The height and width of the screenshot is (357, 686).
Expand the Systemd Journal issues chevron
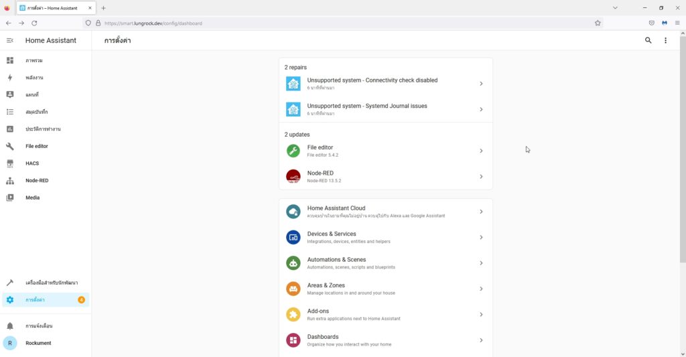[x=481, y=109]
